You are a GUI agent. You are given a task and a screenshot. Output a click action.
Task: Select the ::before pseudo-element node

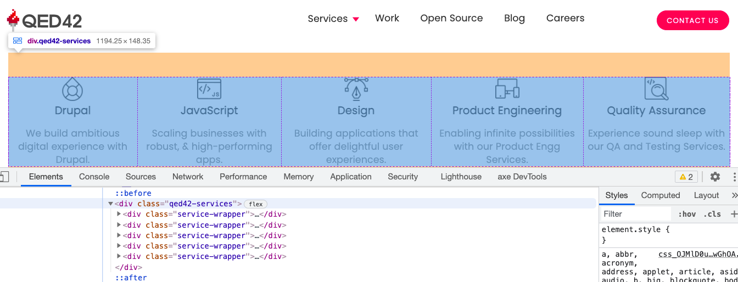pyautogui.click(x=133, y=193)
